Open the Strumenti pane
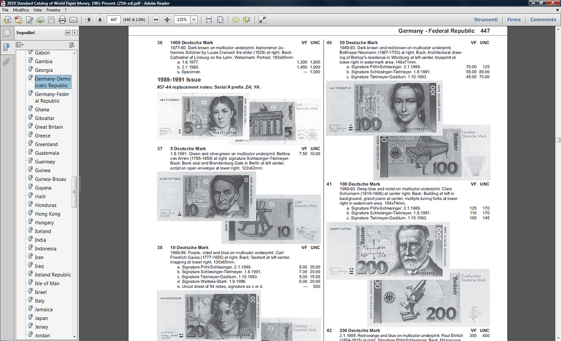The height and width of the screenshot is (341, 561). pyautogui.click(x=486, y=20)
